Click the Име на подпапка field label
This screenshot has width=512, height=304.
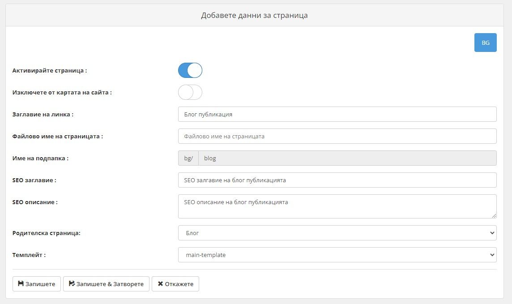(x=40, y=158)
